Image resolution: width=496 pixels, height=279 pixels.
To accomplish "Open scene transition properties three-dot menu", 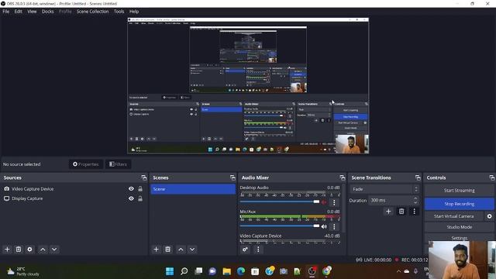I will point(414,212).
